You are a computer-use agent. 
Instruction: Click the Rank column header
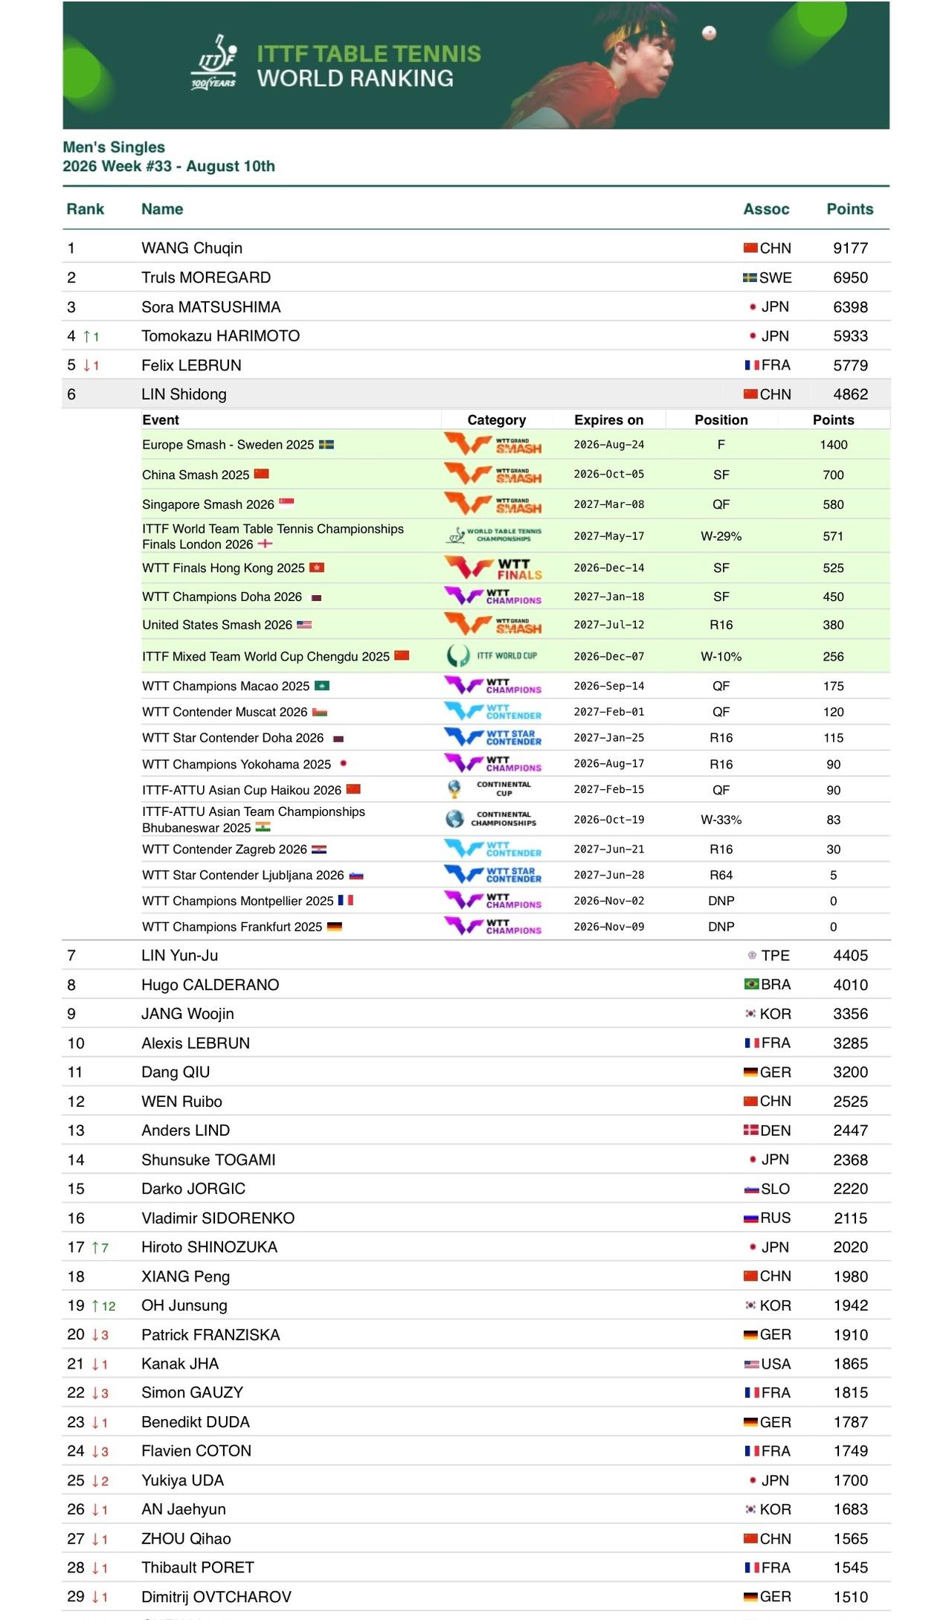tap(86, 209)
